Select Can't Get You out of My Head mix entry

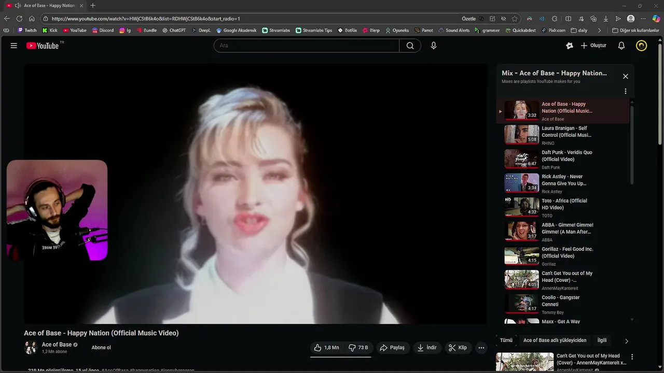click(563, 280)
